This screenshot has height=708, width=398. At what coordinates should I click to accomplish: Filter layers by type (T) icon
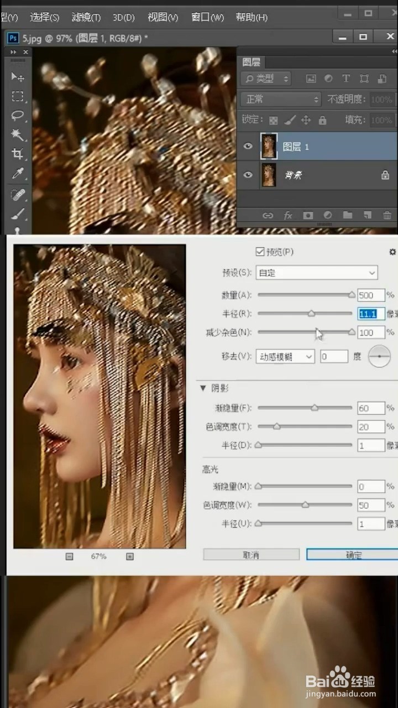tap(346, 79)
